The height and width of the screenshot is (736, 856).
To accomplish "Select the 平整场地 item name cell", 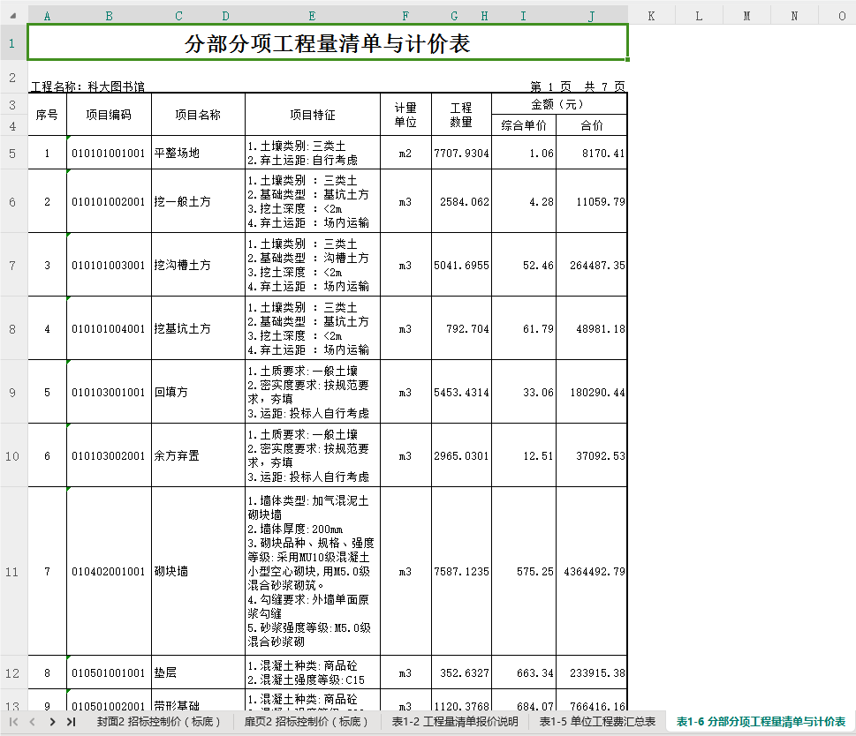I will (x=198, y=154).
